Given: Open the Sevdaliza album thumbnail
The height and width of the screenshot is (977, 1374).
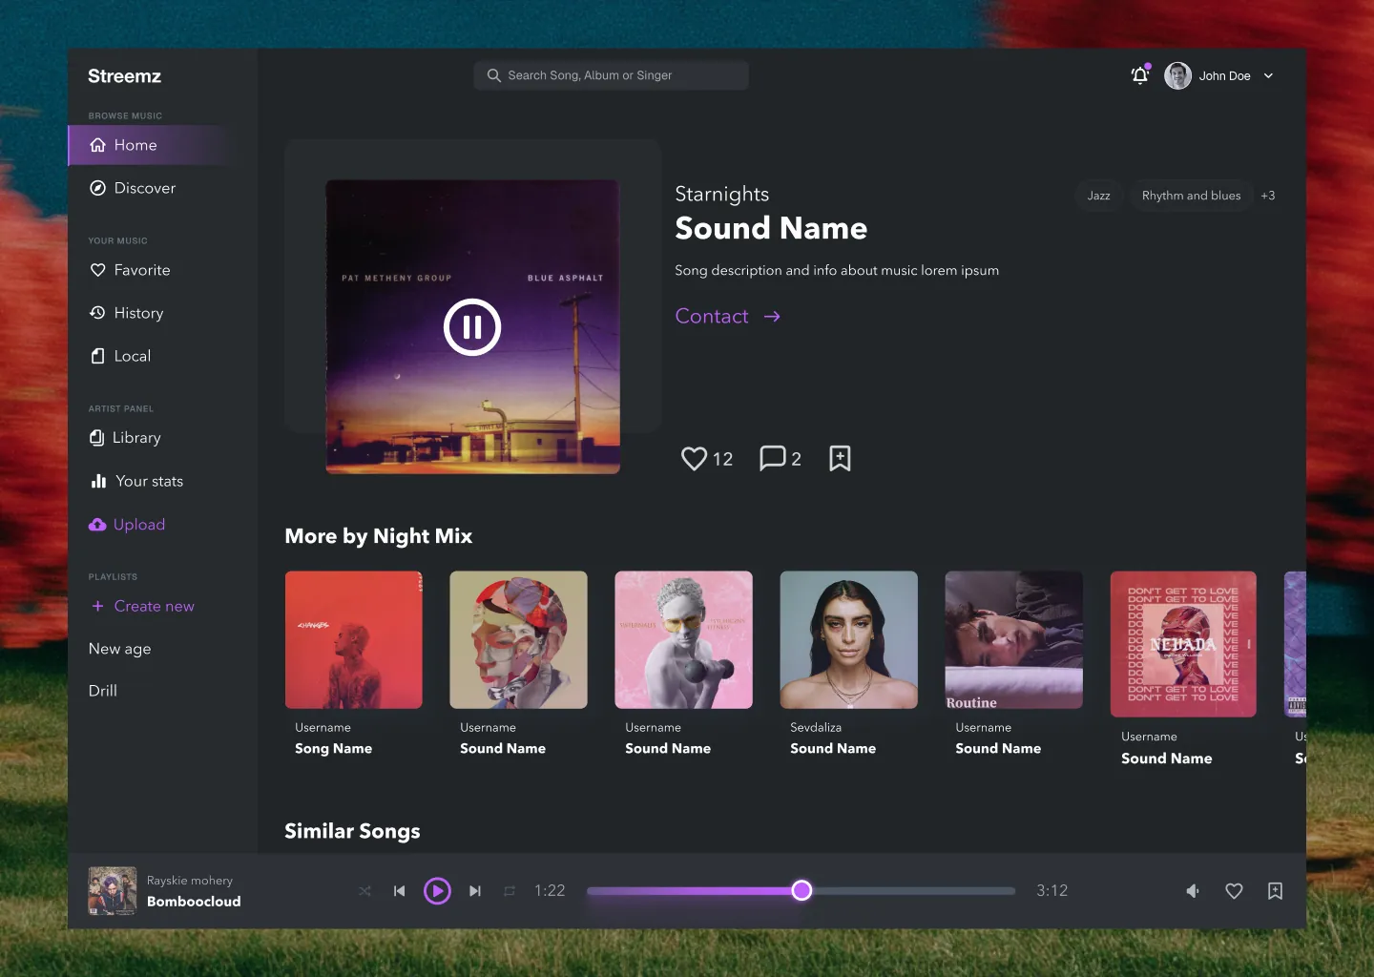Looking at the screenshot, I should pos(849,640).
